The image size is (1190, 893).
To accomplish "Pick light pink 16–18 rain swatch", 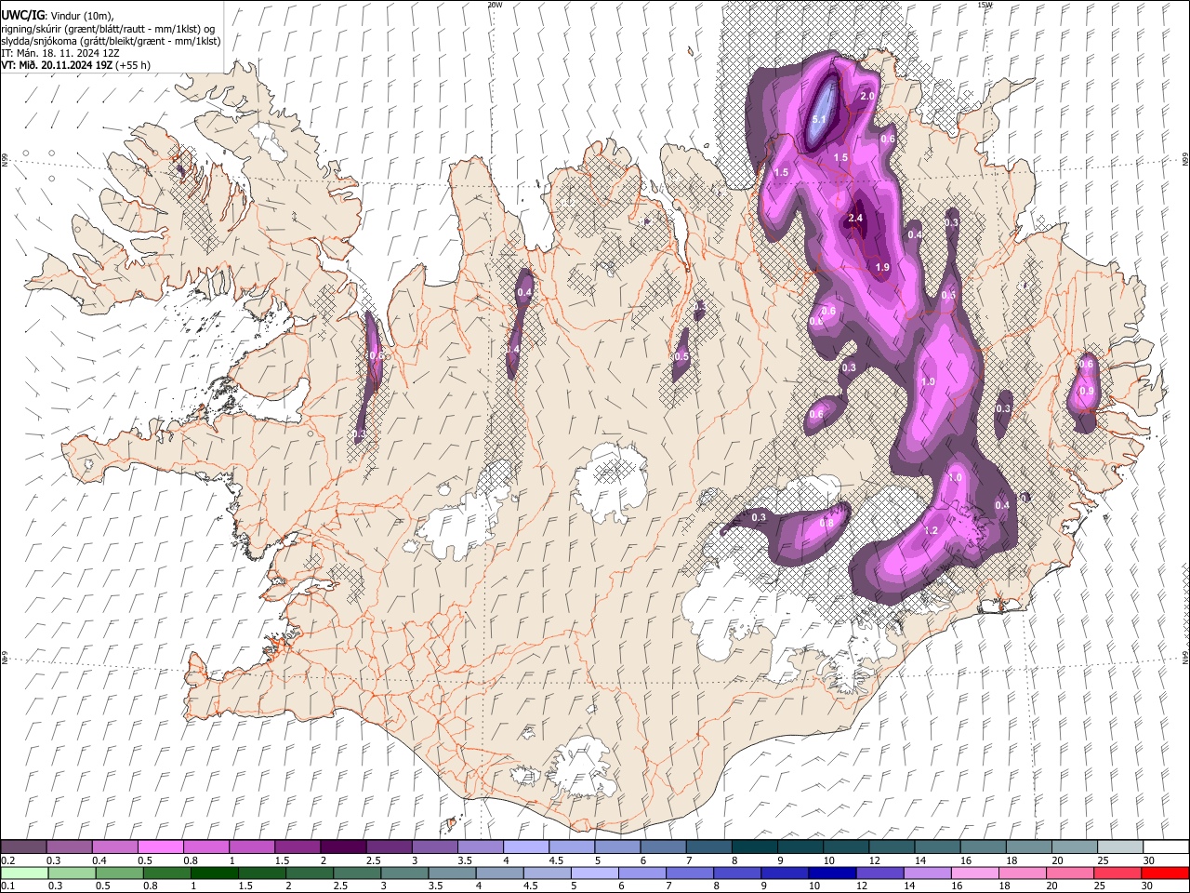I will click(x=973, y=873).
